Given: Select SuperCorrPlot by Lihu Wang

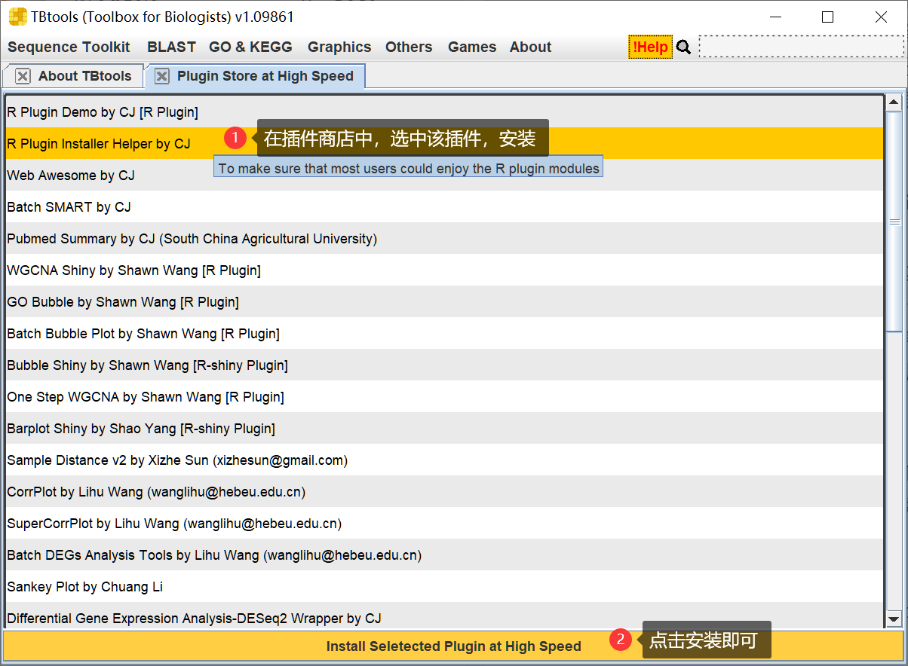Looking at the screenshot, I should click(x=444, y=523).
